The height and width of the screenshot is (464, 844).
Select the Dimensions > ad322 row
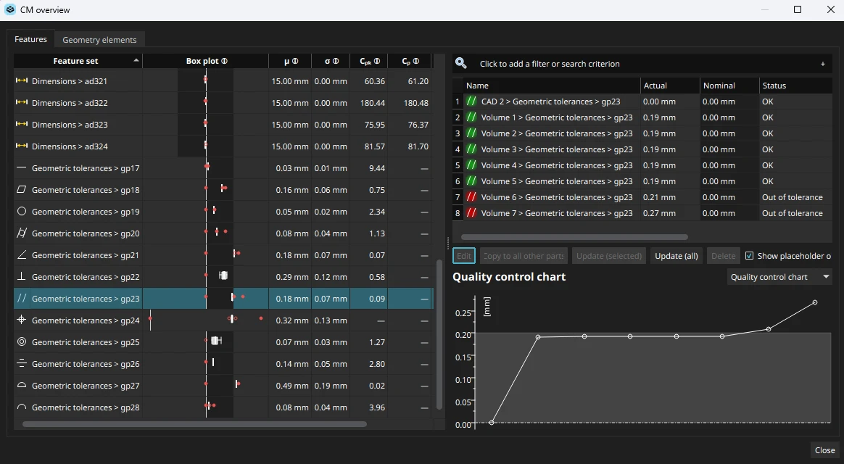click(x=70, y=103)
